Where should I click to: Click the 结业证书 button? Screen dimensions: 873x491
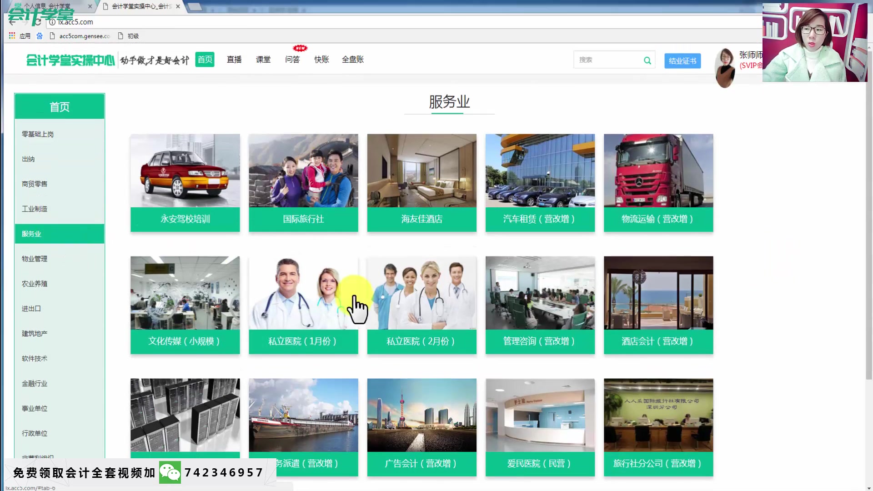pyautogui.click(x=682, y=61)
